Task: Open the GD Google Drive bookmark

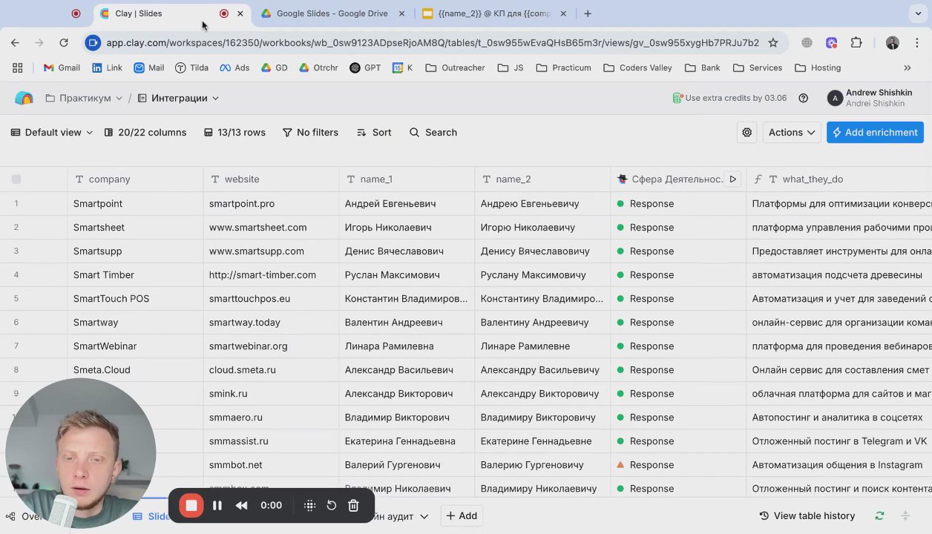Action: pyautogui.click(x=274, y=67)
